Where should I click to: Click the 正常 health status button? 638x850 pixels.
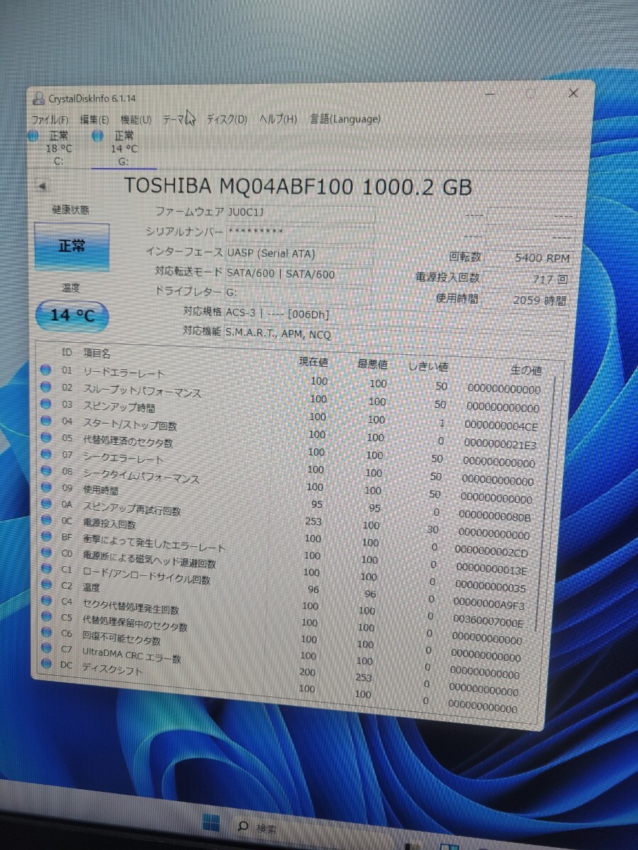click(x=72, y=246)
